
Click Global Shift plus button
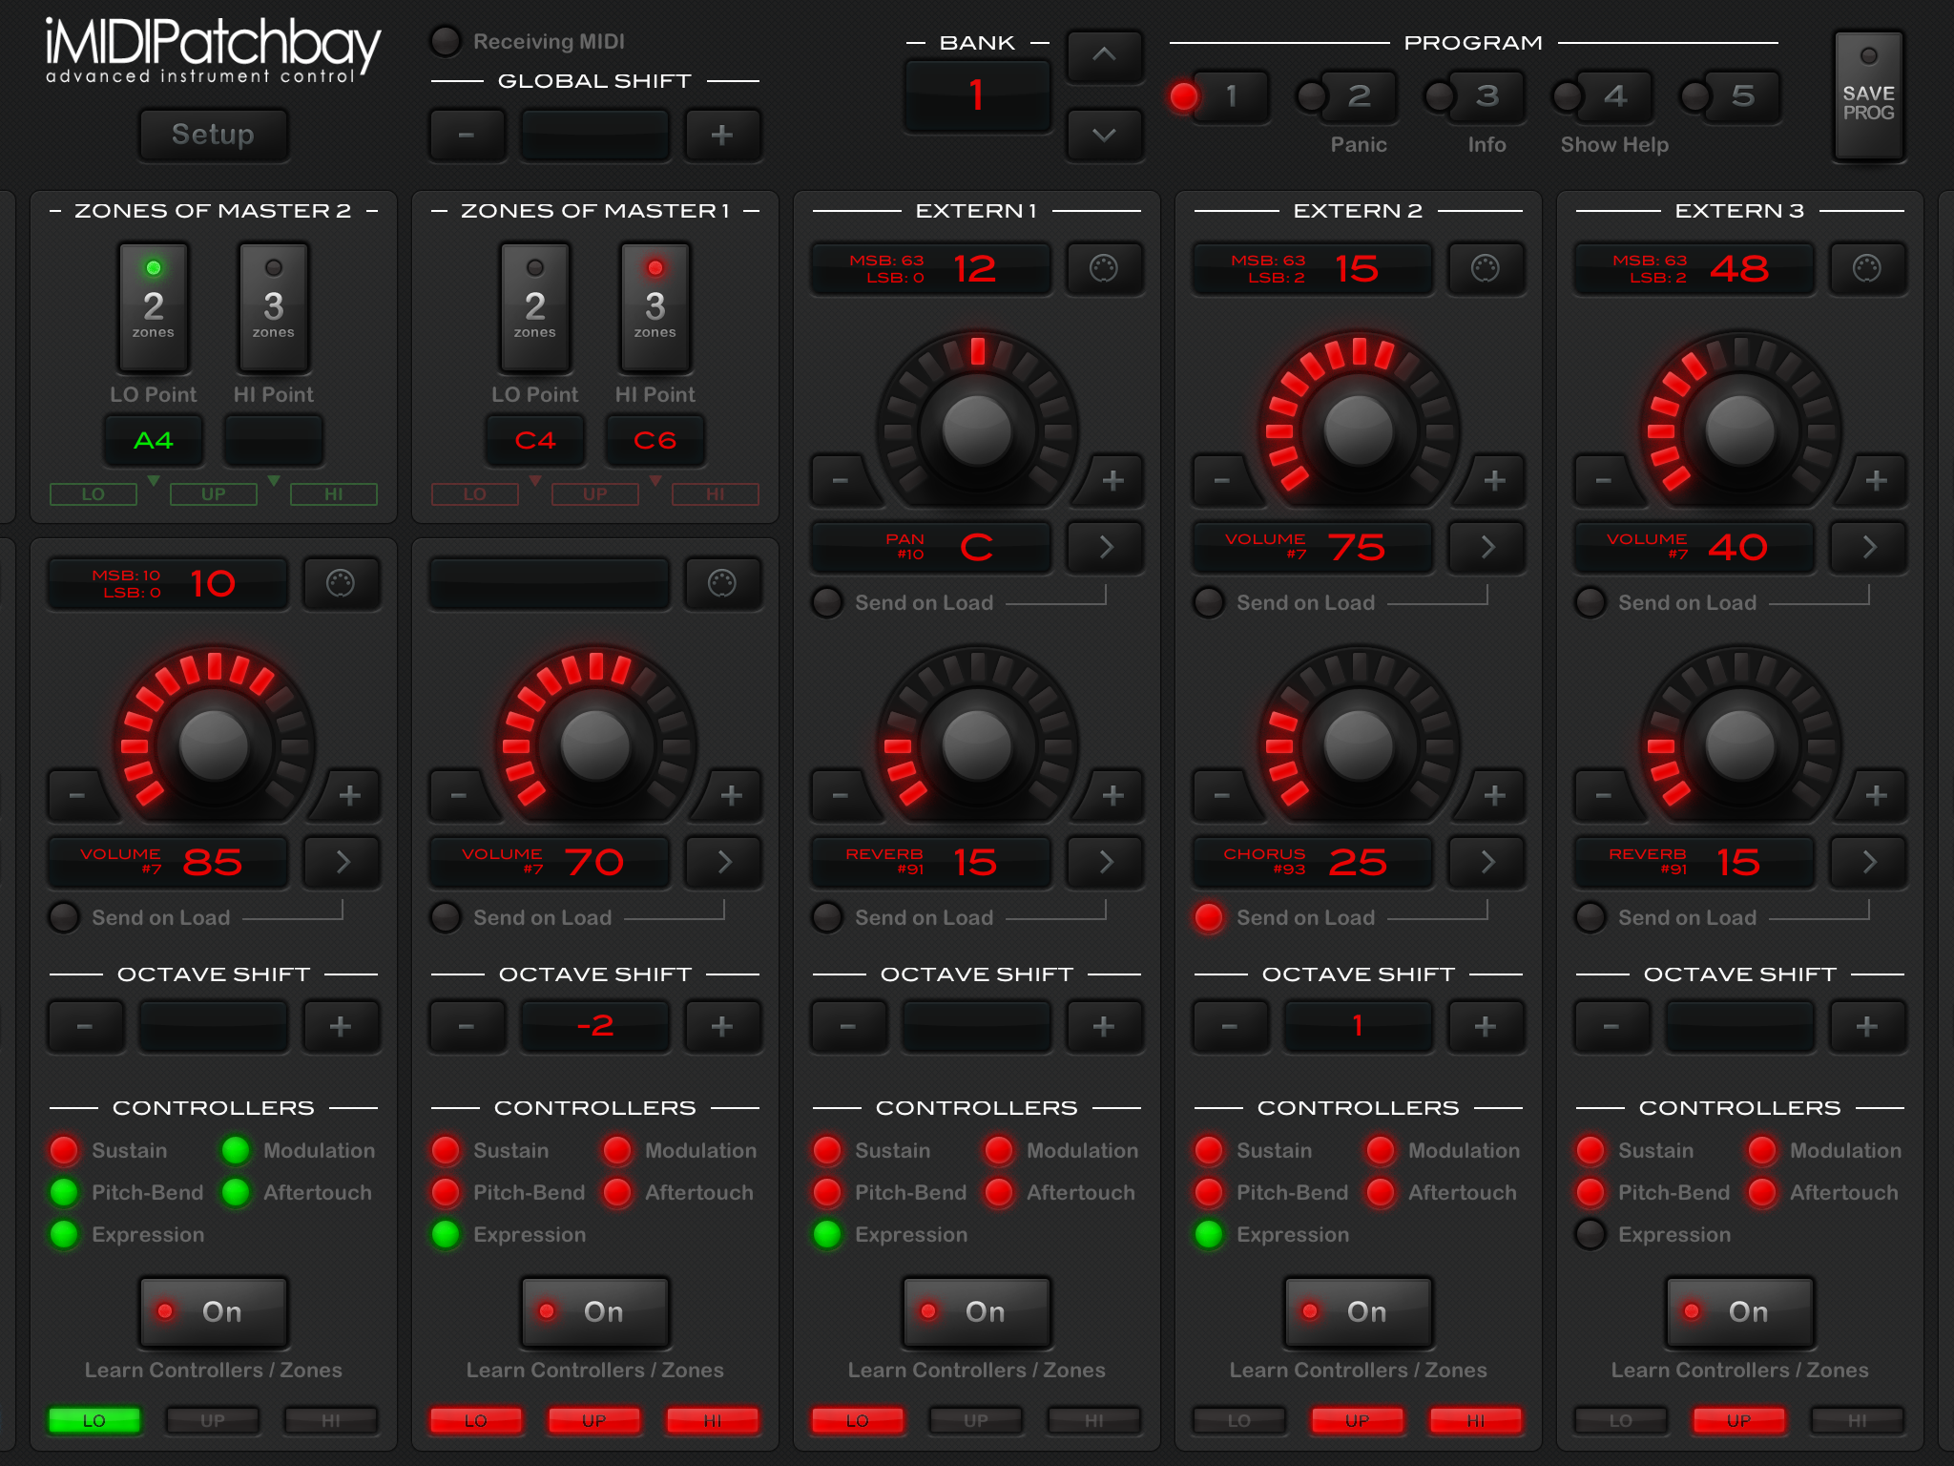[x=722, y=135]
